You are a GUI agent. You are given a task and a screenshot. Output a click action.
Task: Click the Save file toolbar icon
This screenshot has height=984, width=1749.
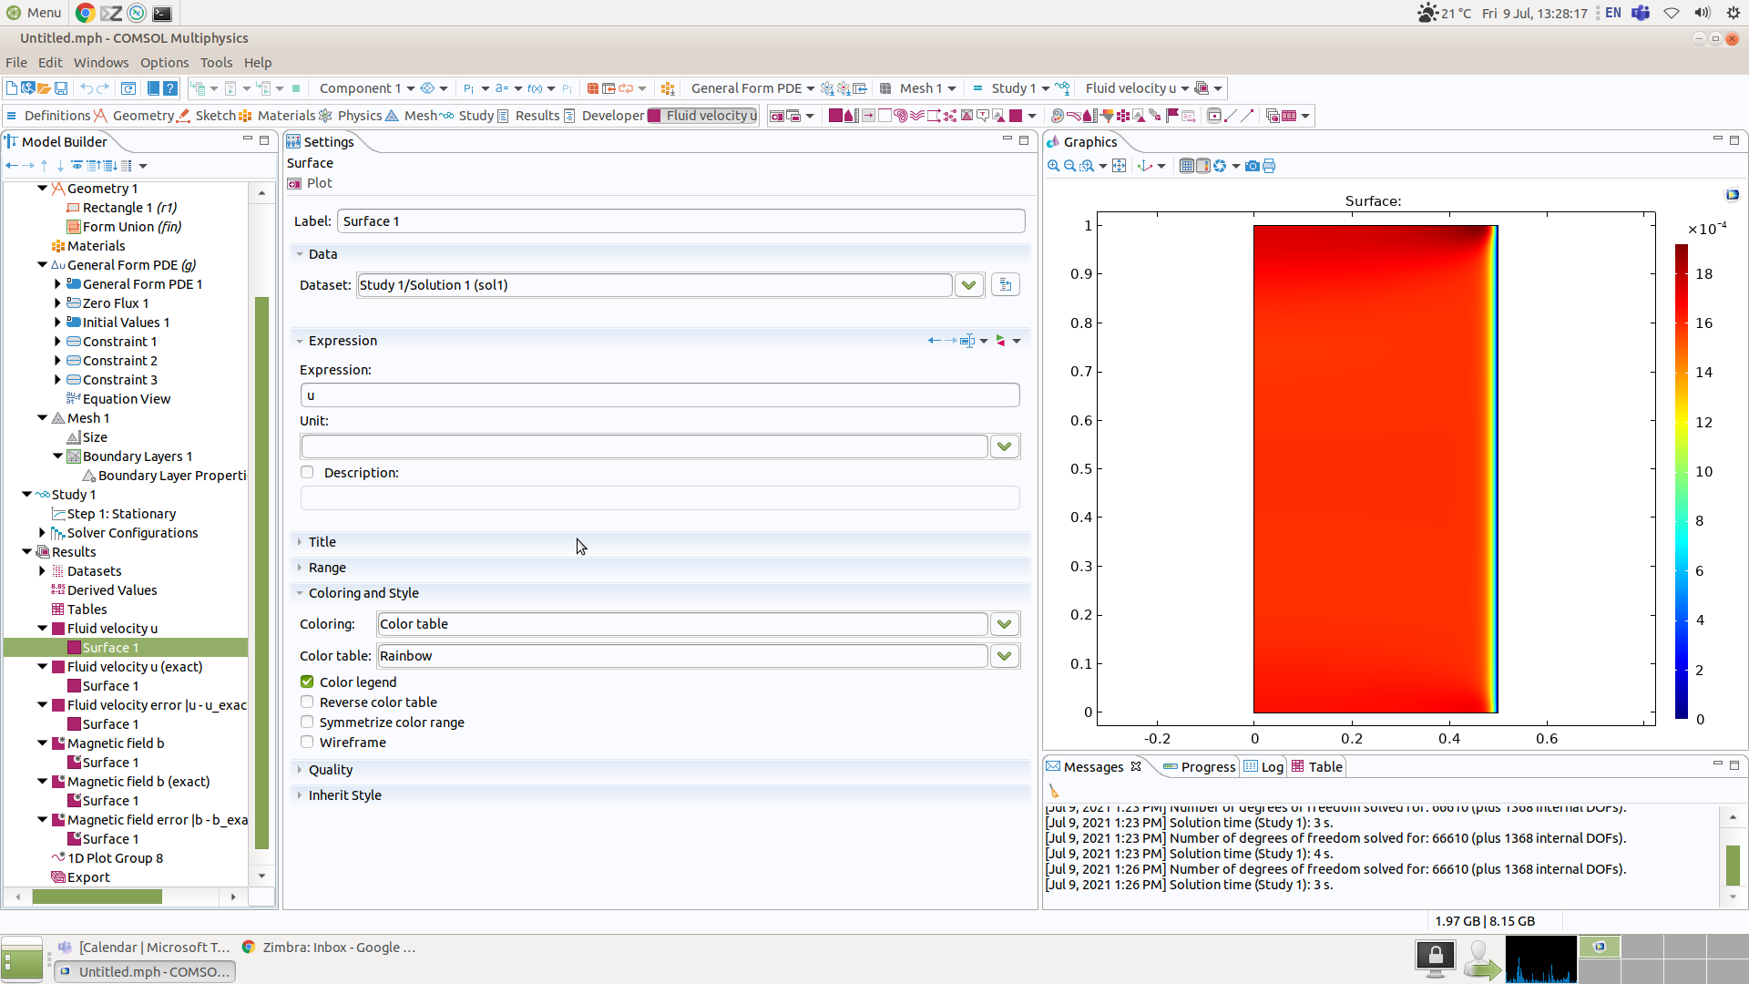tap(61, 88)
